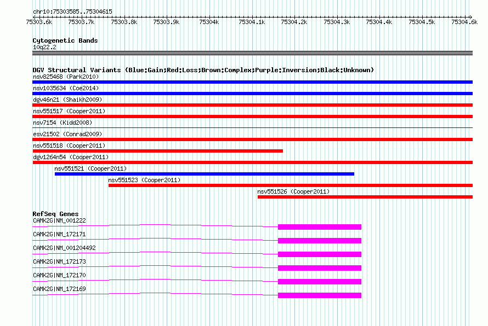This screenshot has height=326, width=488.
Task: Select the esv21502 (Conrad2009) loss bar
Action: (x=252, y=139)
